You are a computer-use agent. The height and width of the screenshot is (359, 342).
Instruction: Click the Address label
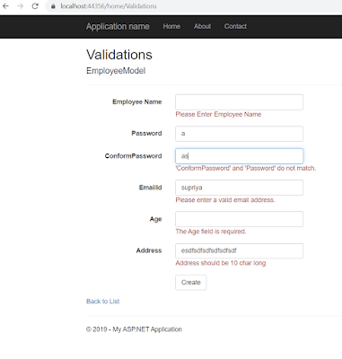tap(149, 250)
